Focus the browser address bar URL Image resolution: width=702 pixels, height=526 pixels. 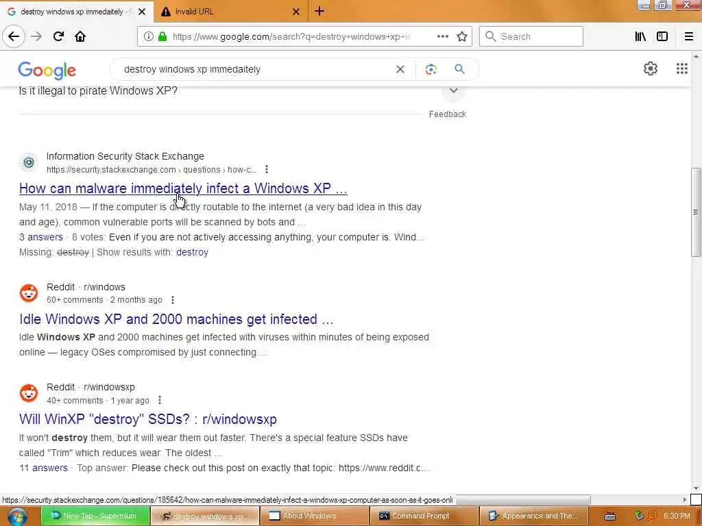click(x=291, y=36)
